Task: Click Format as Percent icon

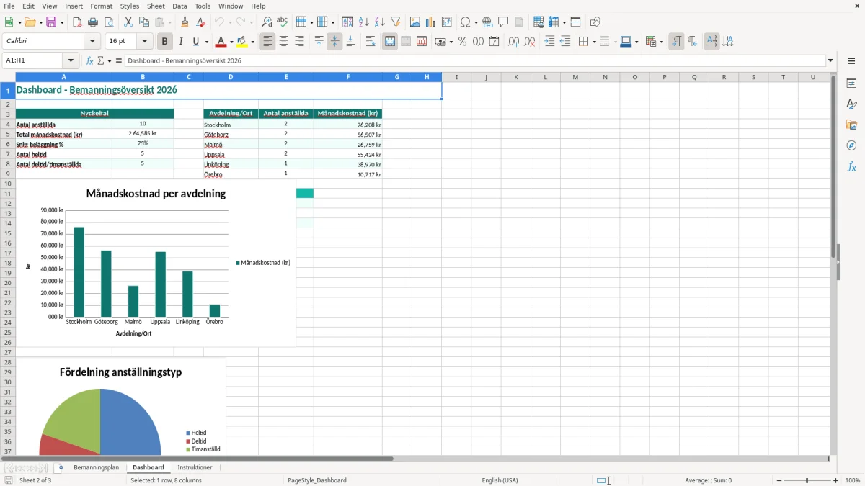Action: click(x=462, y=42)
